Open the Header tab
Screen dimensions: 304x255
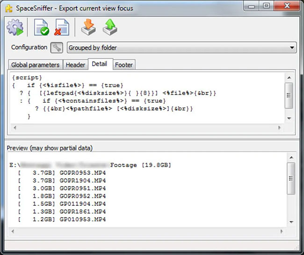(x=75, y=65)
